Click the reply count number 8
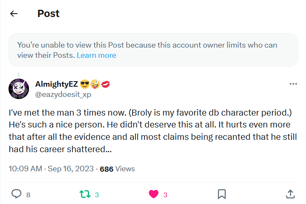The width and height of the screenshot is (306, 204). coord(28,195)
